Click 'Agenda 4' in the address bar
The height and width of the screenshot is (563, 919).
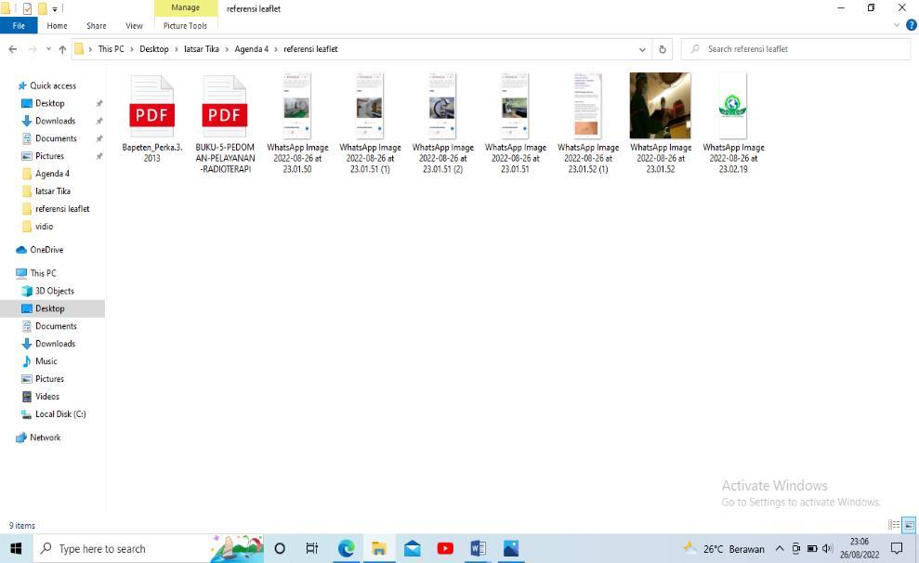pyautogui.click(x=252, y=49)
